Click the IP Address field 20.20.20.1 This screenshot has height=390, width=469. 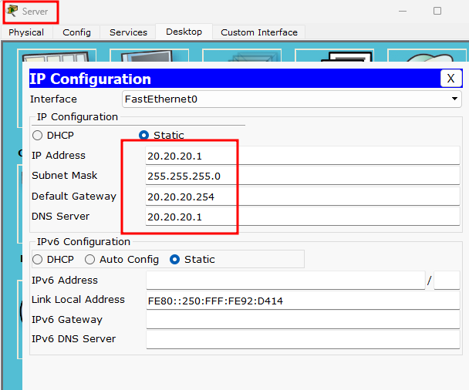tap(302, 156)
